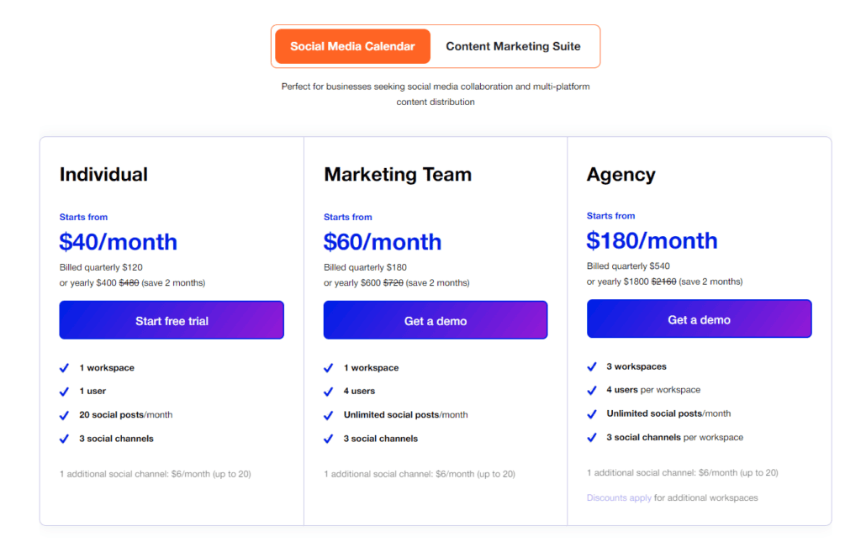Click the checkmark next to 1 user

click(64, 391)
